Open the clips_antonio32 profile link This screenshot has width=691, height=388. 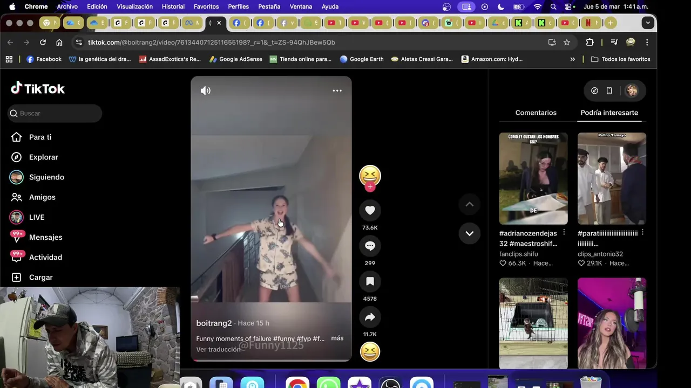click(600, 254)
